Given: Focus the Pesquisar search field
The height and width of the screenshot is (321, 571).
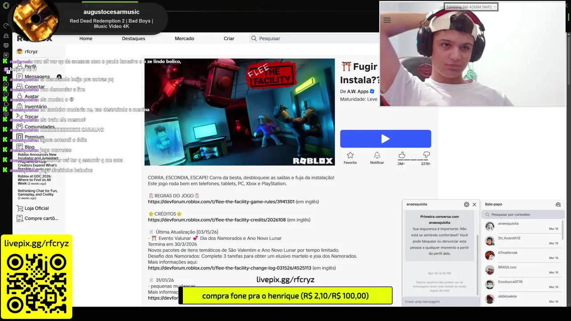Looking at the screenshot, I should (314, 38).
